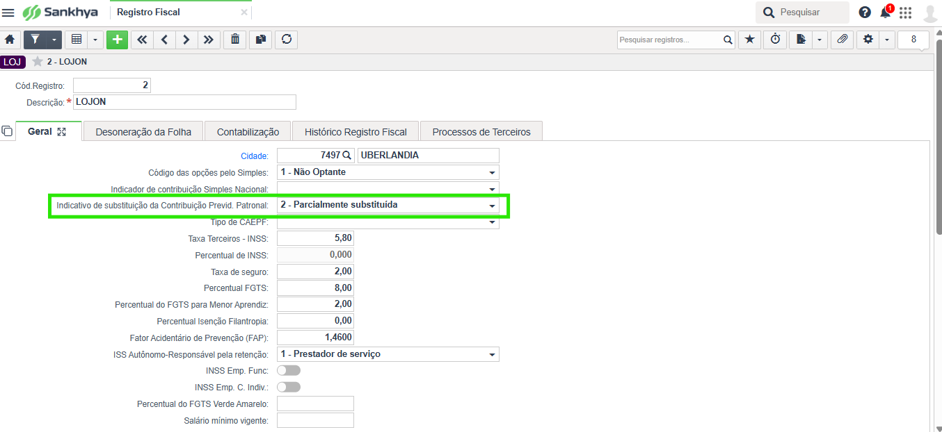The width and height of the screenshot is (942, 432).
Task: Click the Sankhya logo
Action: click(61, 13)
